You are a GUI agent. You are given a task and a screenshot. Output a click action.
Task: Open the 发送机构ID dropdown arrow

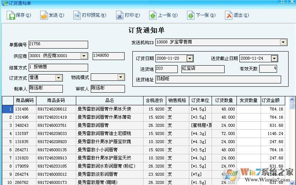point(284,42)
